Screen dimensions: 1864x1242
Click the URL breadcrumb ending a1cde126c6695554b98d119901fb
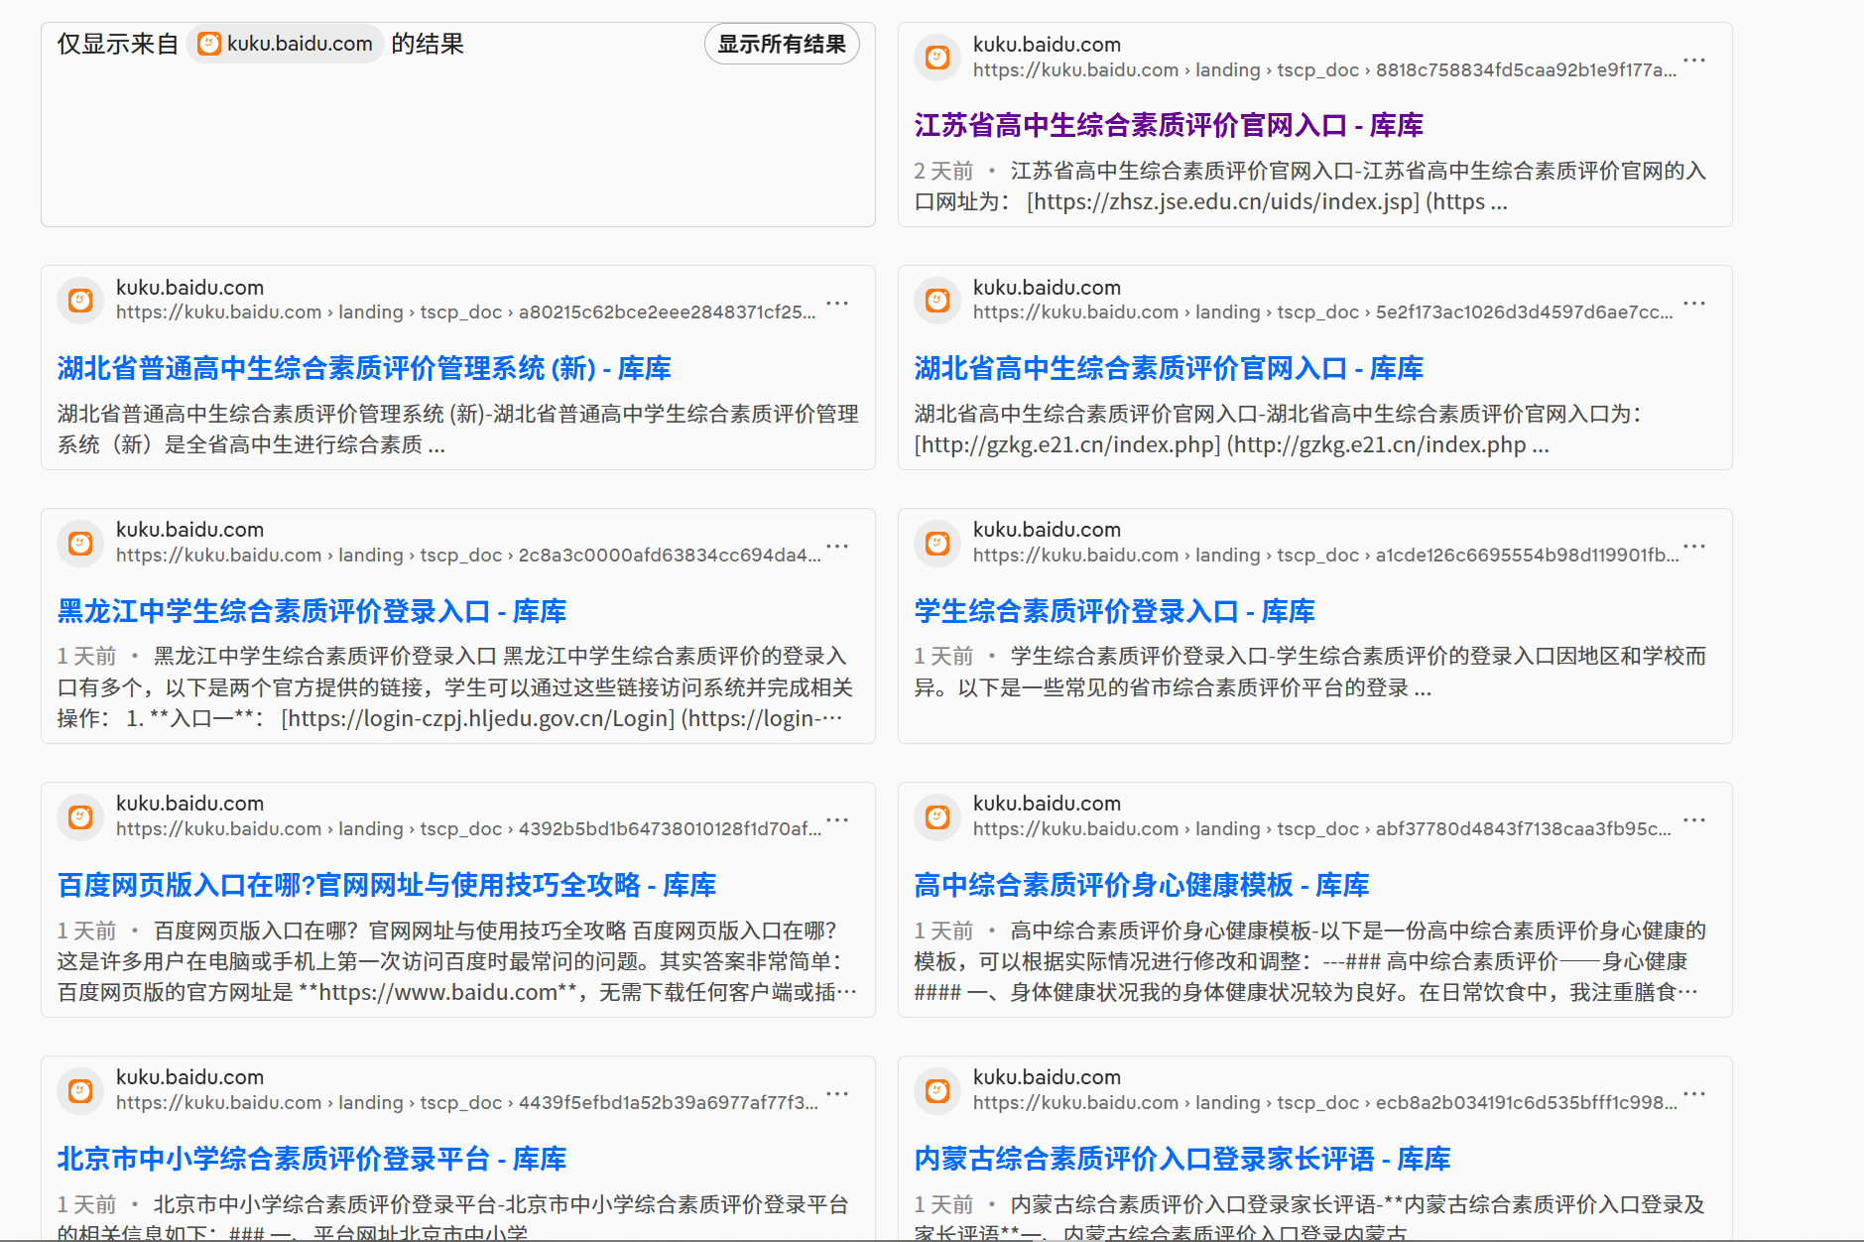point(1326,556)
